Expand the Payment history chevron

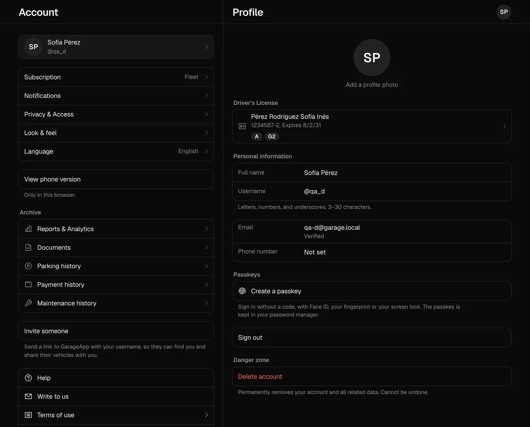(206, 284)
